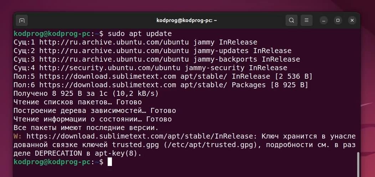Click the block cursor at bottom prompt

tap(110, 162)
